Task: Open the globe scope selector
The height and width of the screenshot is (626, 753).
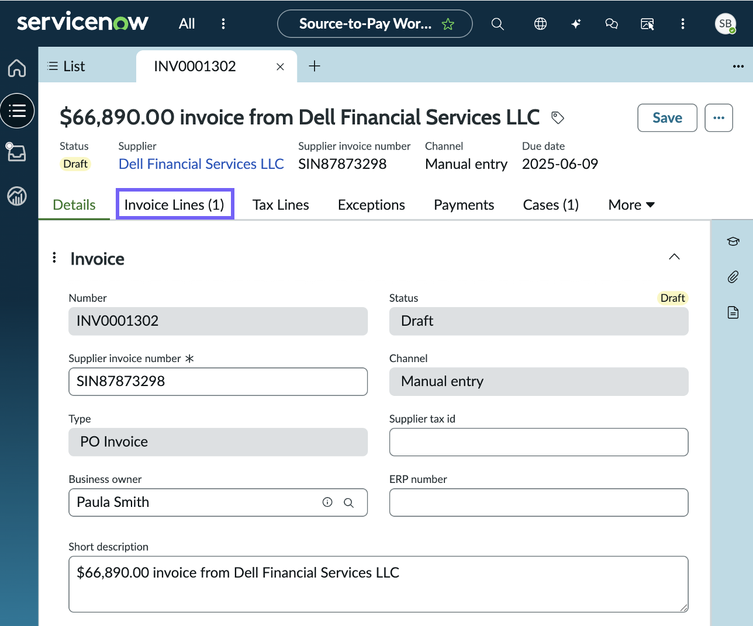Action: click(541, 24)
